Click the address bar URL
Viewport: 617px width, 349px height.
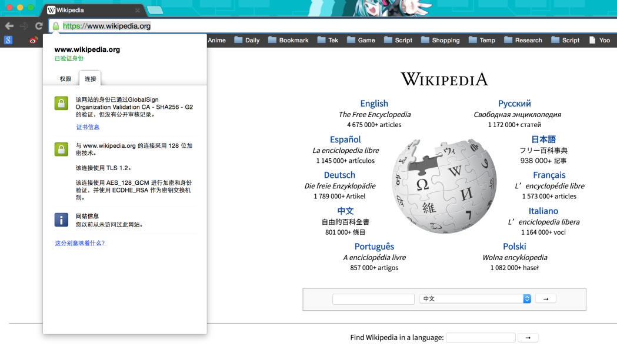coord(106,26)
